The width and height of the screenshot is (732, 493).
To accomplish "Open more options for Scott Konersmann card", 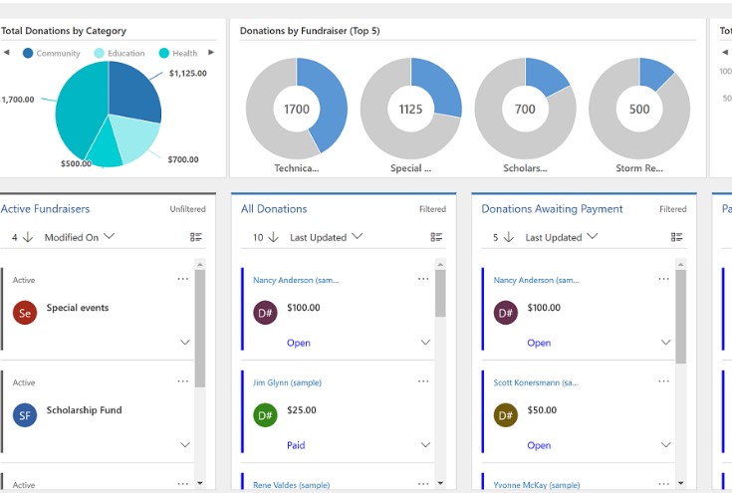I will tap(664, 381).
